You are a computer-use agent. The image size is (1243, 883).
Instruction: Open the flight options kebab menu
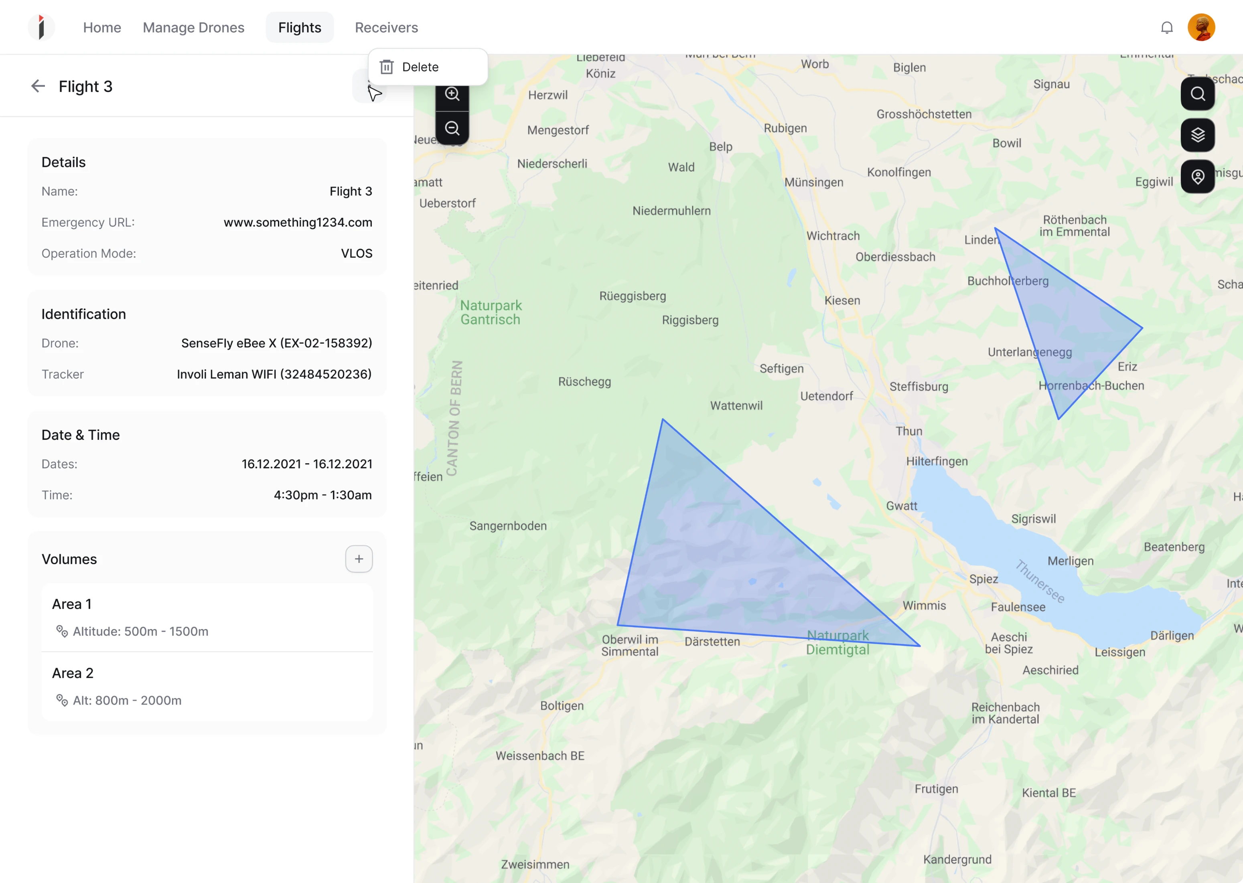click(x=370, y=86)
